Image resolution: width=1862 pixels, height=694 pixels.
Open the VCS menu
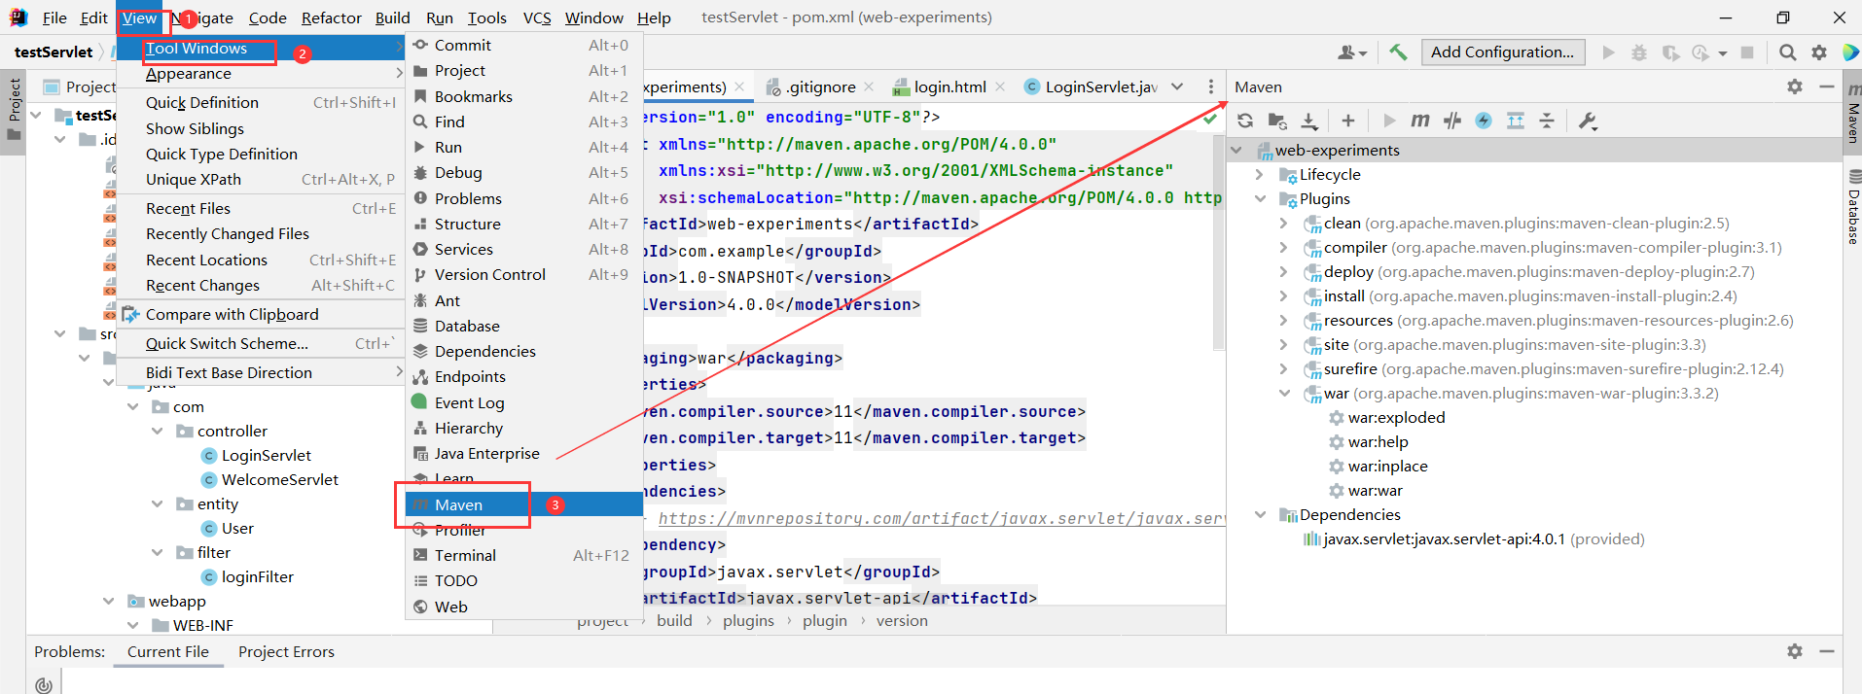537,17
